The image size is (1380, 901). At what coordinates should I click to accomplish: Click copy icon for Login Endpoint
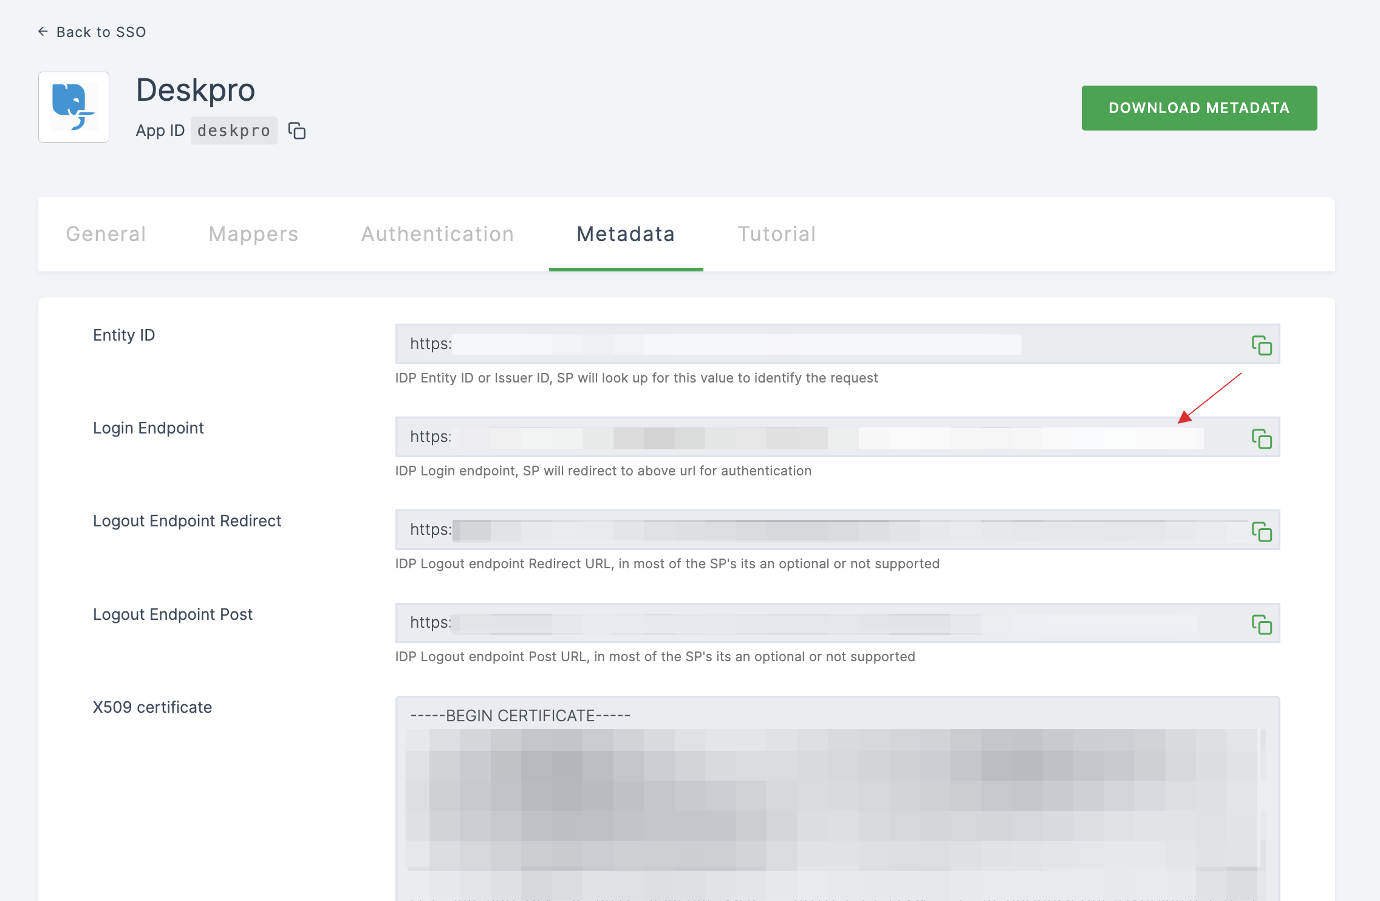1262,437
